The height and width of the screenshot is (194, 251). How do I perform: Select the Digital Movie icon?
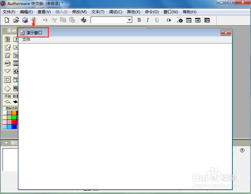16,63
